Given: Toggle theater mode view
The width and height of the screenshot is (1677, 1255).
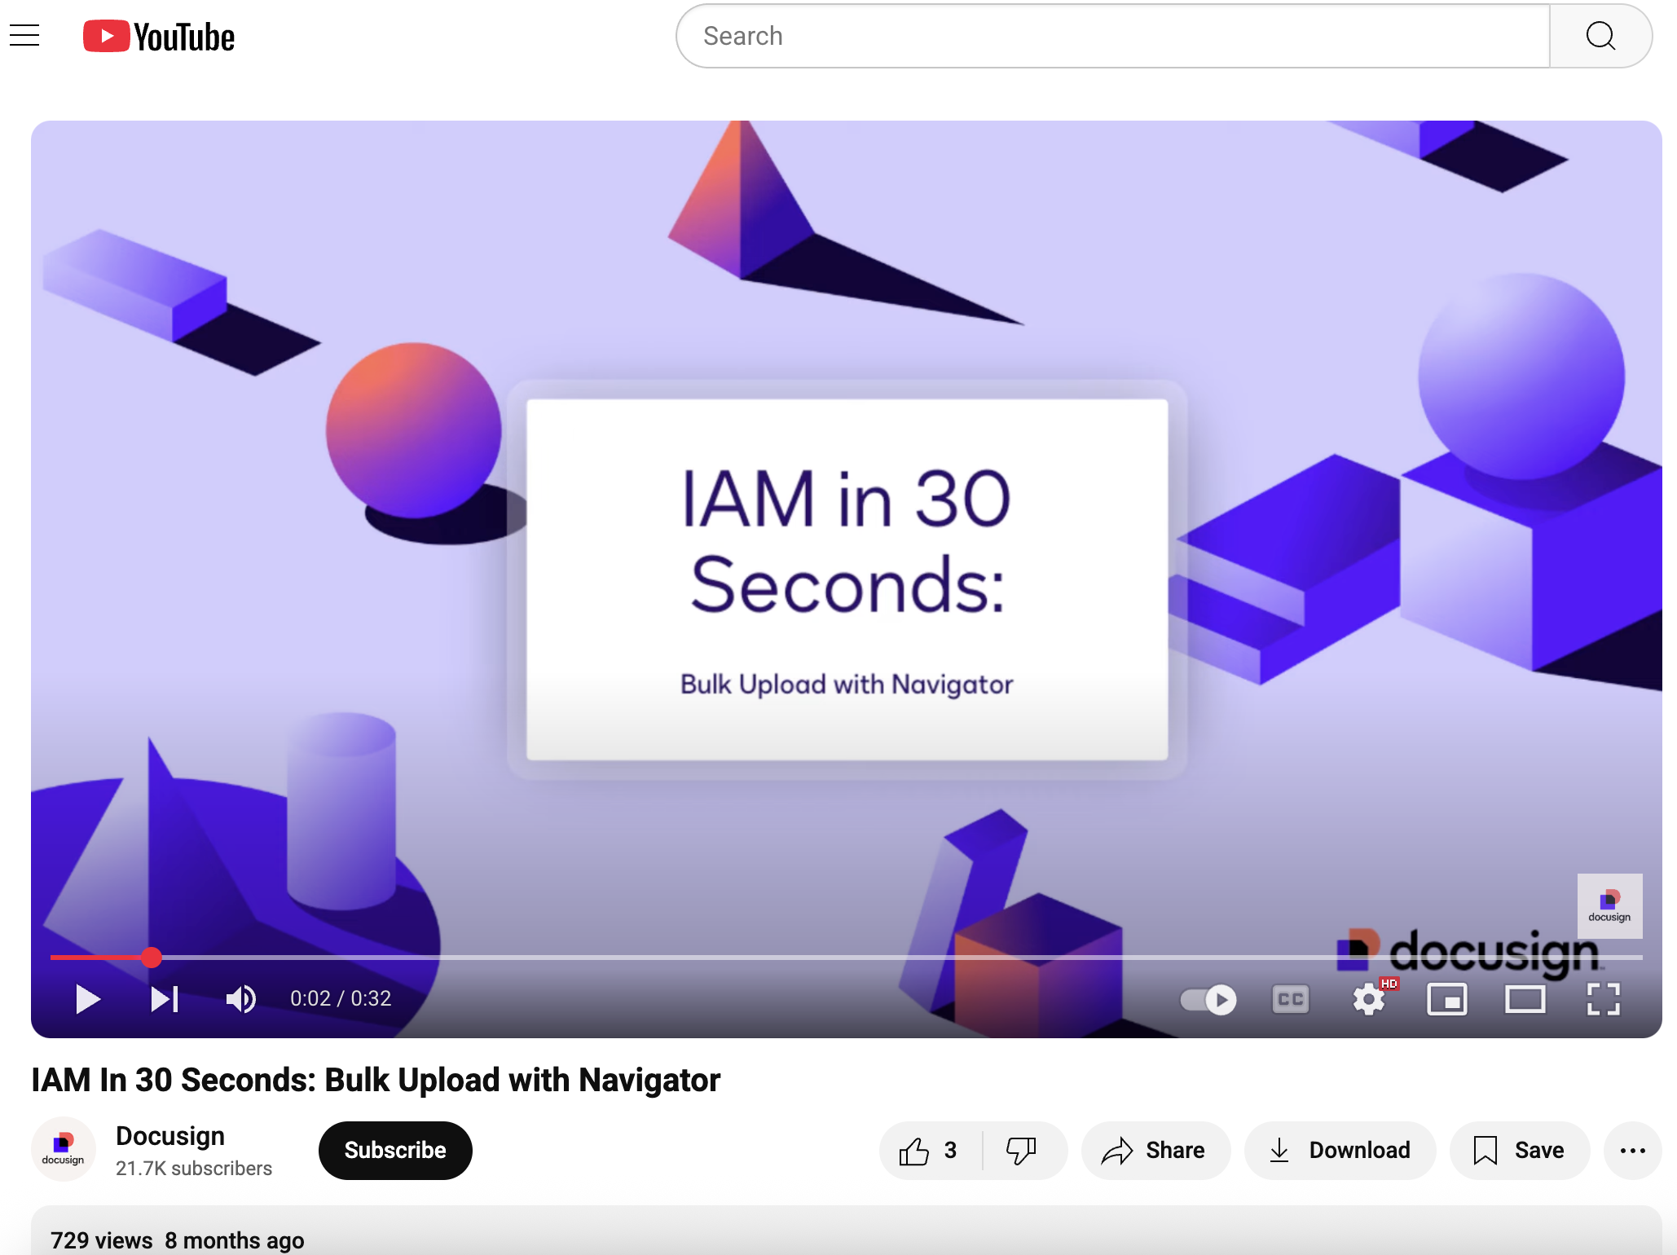Looking at the screenshot, I should (x=1525, y=999).
